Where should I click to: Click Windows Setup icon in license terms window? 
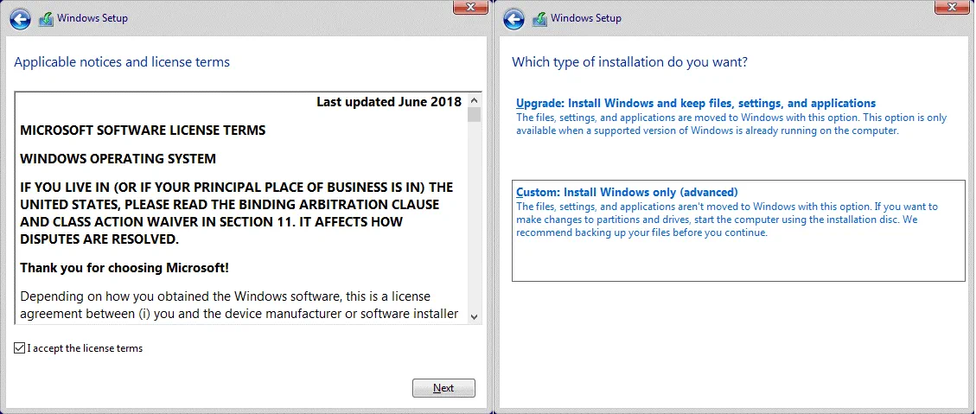pyautogui.click(x=46, y=18)
